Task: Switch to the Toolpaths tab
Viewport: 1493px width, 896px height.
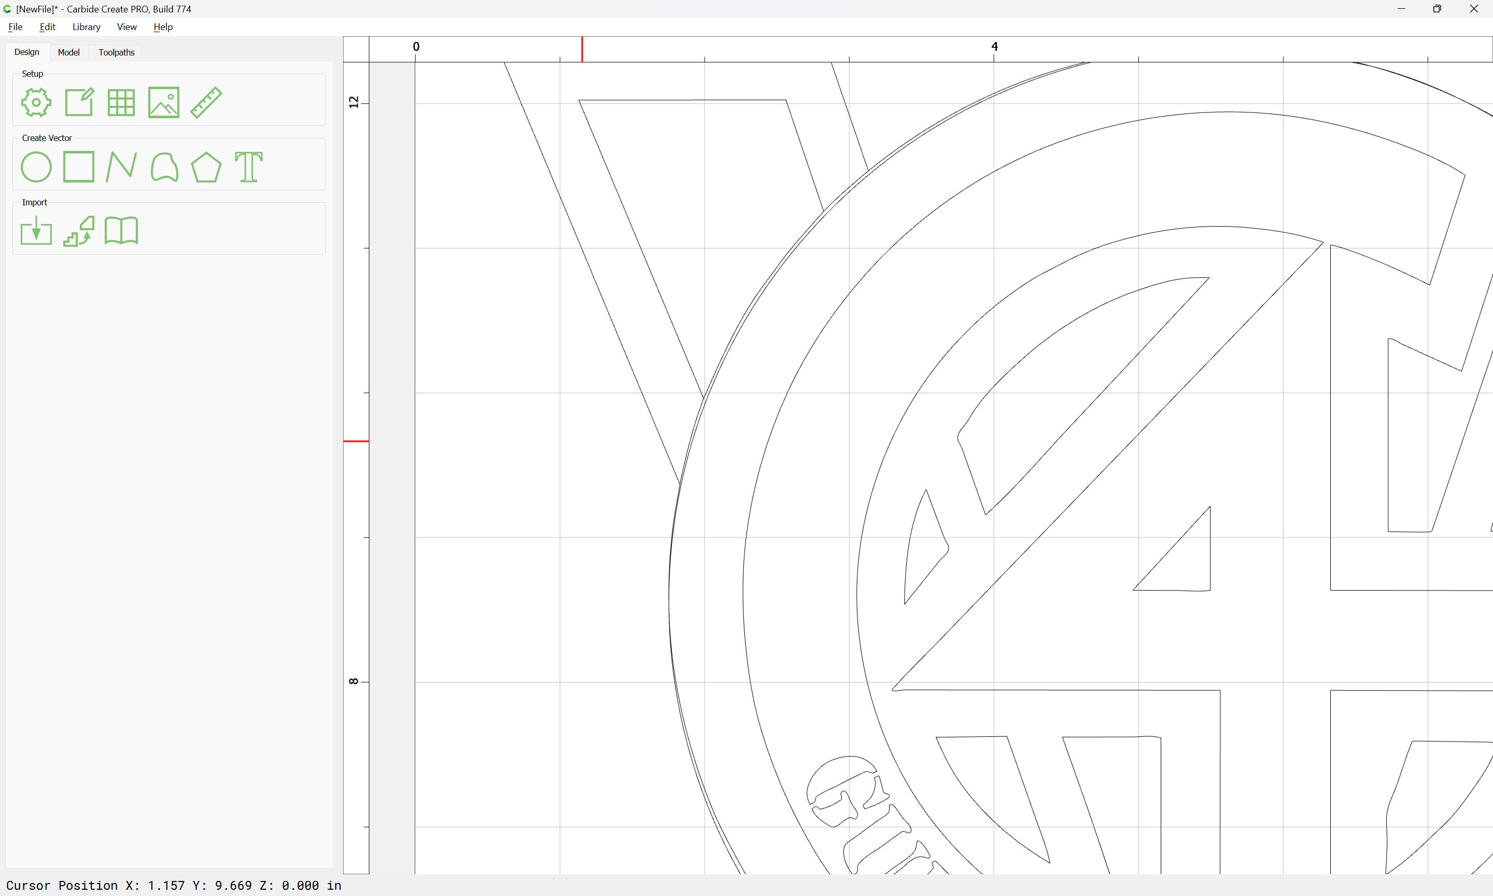Action: [117, 52]
